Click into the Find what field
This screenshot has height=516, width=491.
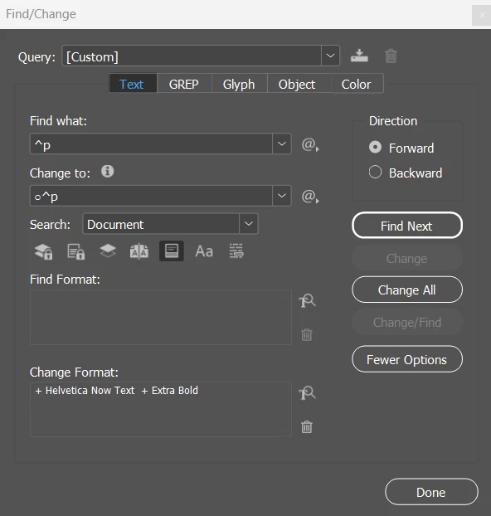coord(151,144)
